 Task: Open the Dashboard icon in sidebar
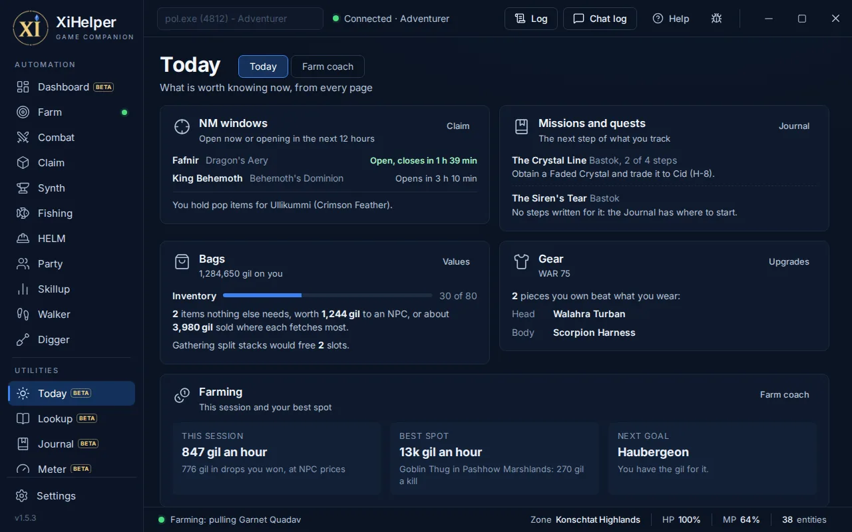(x=23, y=87)
